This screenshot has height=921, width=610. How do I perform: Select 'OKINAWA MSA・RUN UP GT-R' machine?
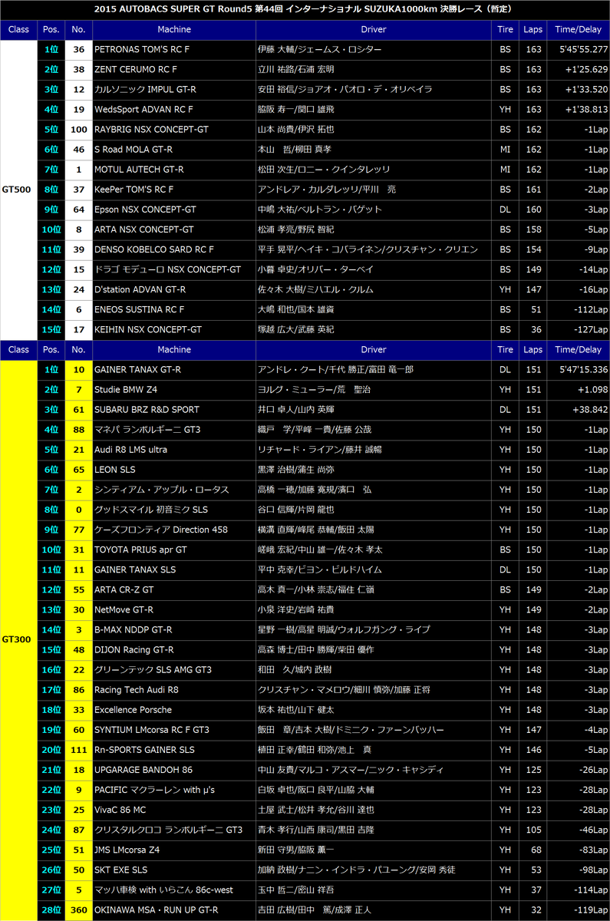(173, 909)
